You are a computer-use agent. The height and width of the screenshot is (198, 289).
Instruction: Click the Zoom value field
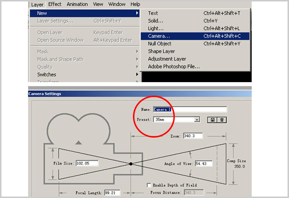(x=193, y=136)
